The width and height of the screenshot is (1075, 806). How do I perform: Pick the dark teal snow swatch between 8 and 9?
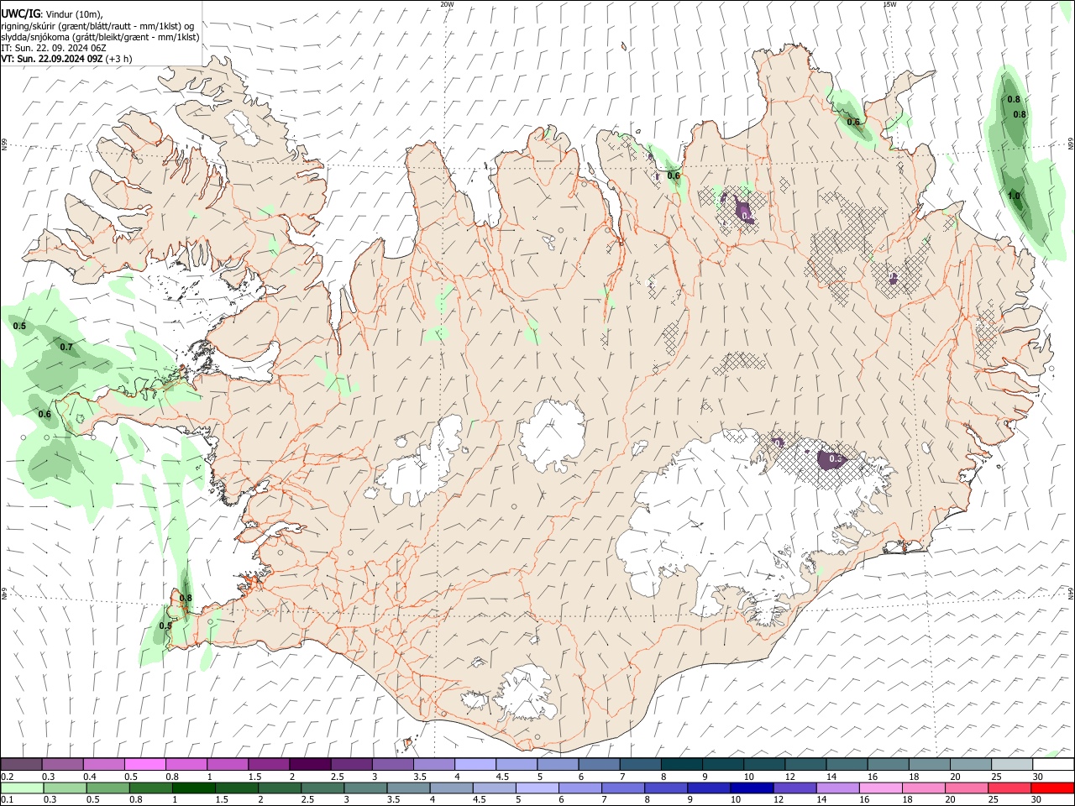pyautogui.click(x=682, y=765)
